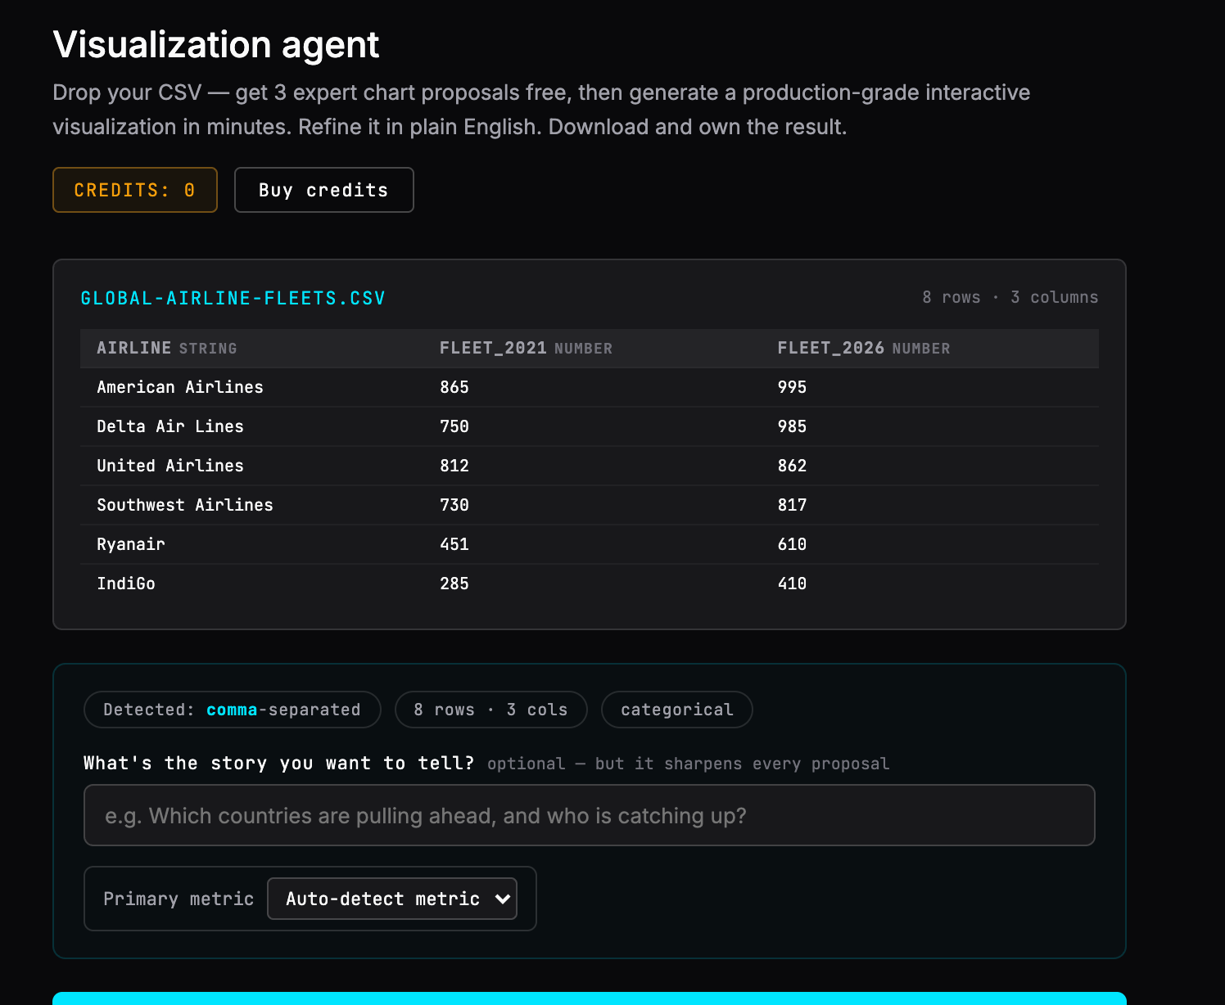The height and width of the screenshot is (1005, 1225).
Task: Select the United Airlines cell
Action: tap(170, 466)
